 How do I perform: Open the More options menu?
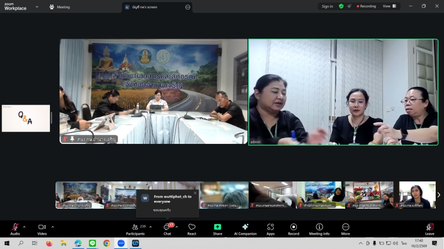pos(346,227)
